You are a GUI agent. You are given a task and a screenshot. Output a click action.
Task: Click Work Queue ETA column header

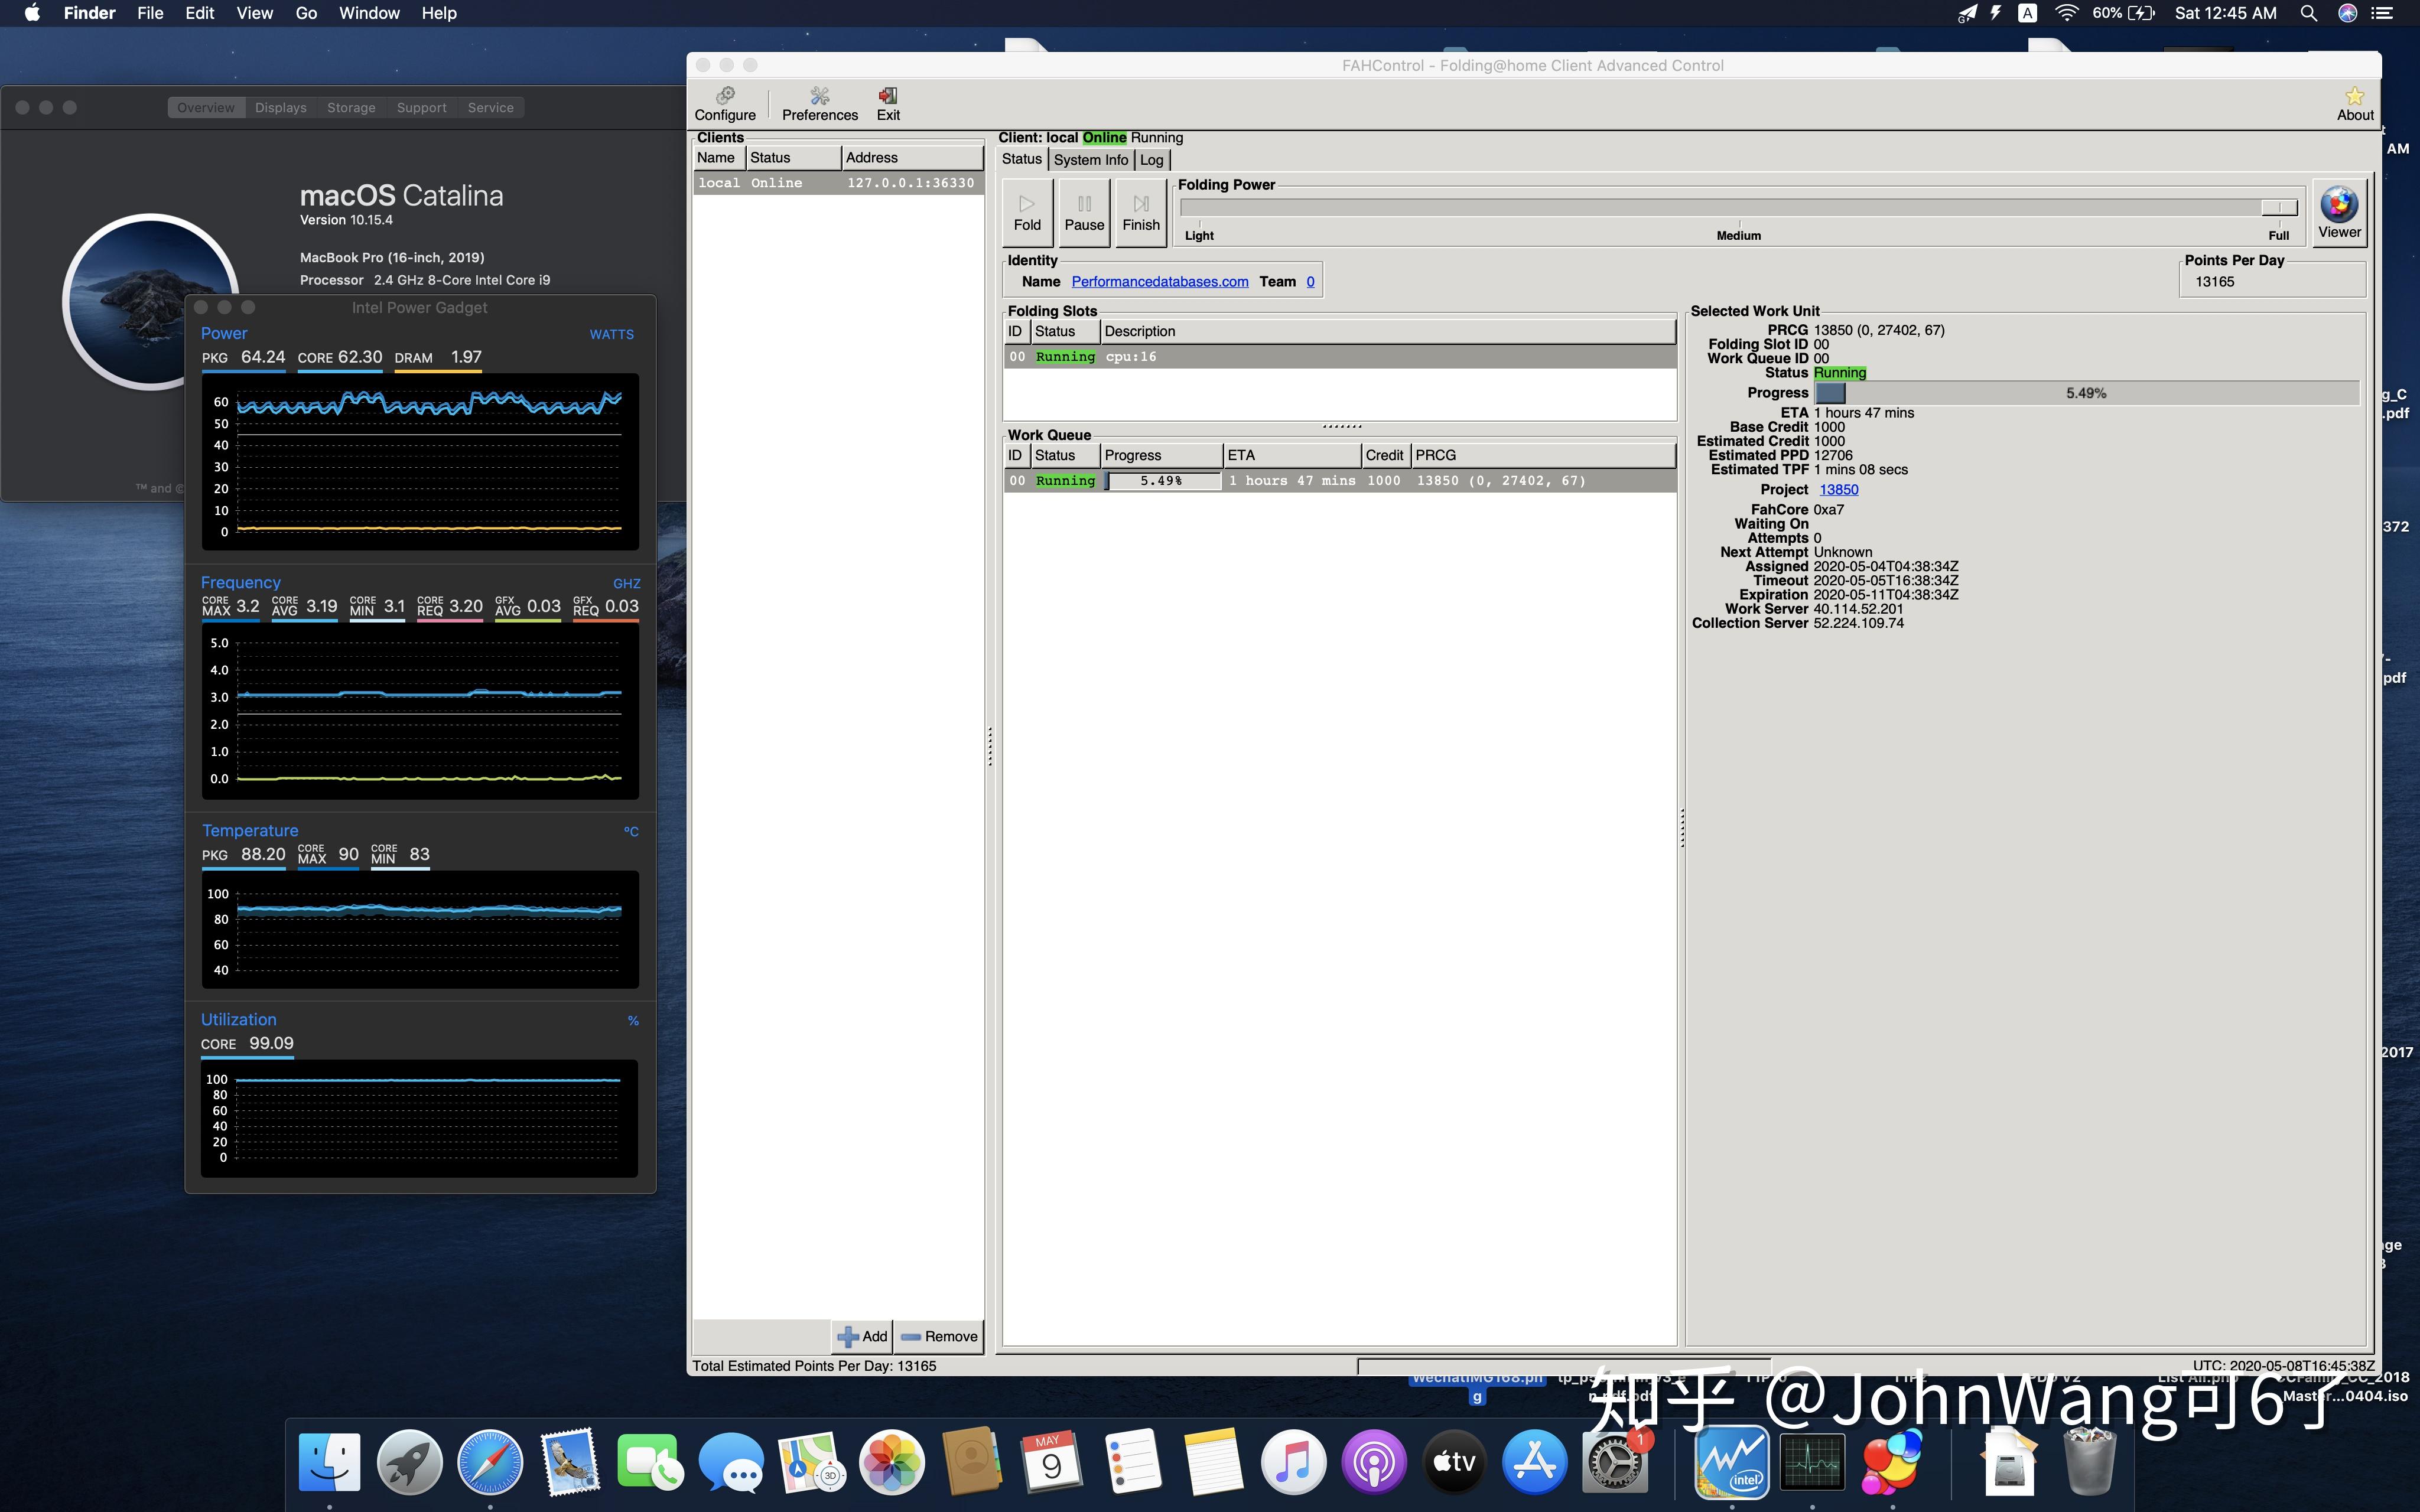point(1293,456)
